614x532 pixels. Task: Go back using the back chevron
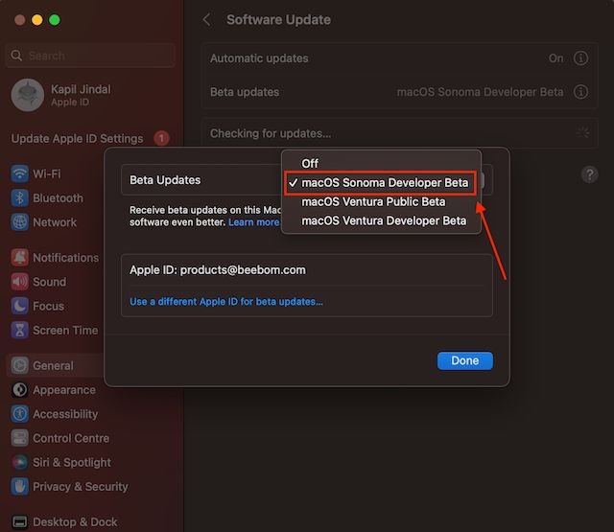coord(207,20)
